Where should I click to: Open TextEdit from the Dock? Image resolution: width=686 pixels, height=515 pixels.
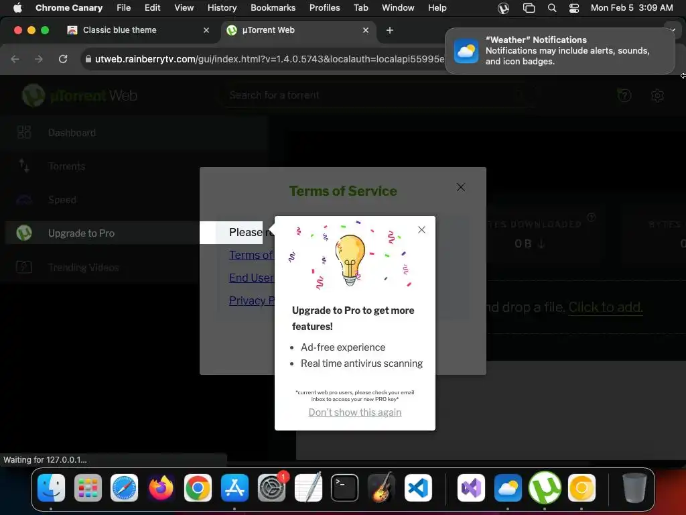click(x=308, y=488)
